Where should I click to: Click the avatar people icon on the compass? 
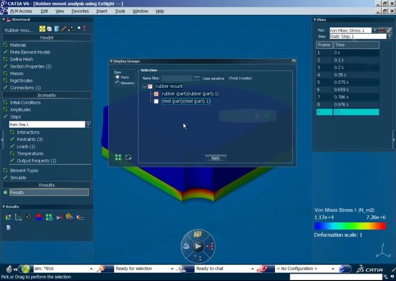pyautogui.click(x=198, y=234)
